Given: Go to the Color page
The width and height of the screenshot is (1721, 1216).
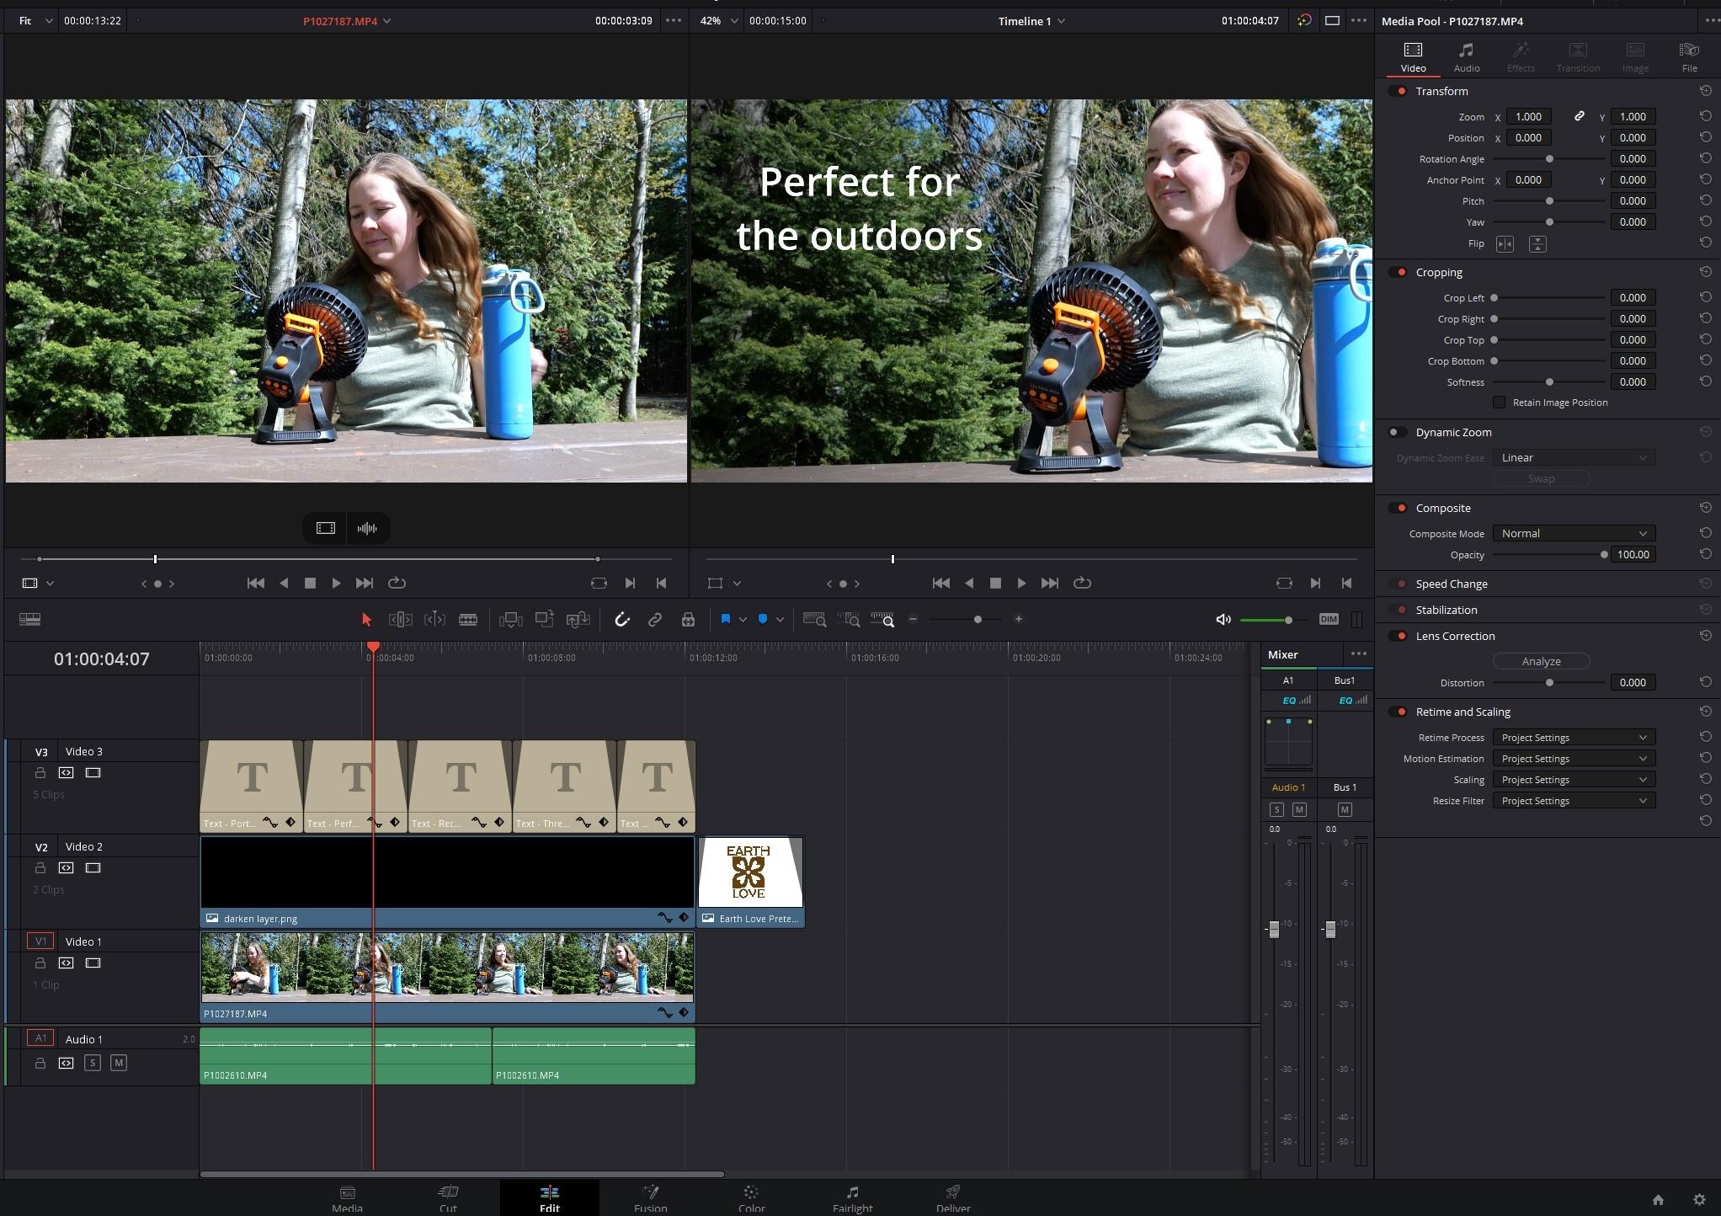Looking at the screenshot, I should [751, 1199].
